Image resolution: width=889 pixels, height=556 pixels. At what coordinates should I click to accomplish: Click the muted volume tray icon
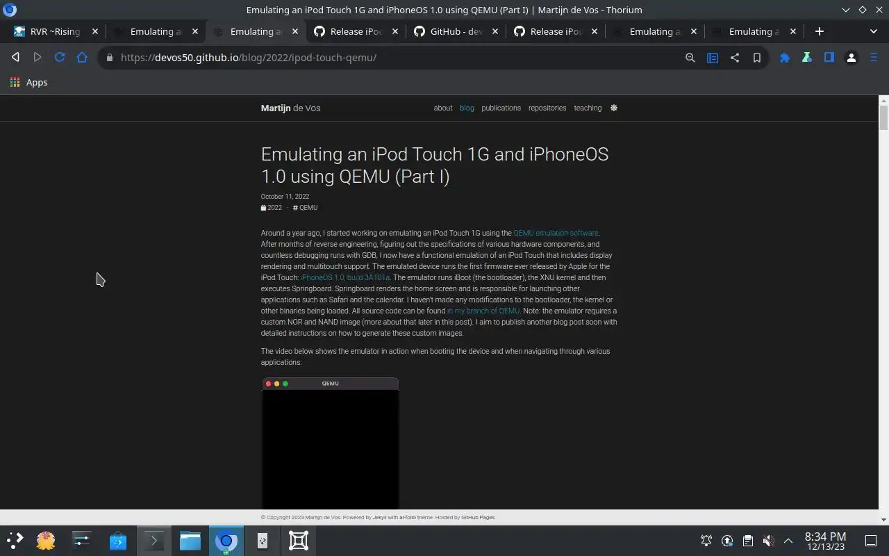[x=768, y=541]
